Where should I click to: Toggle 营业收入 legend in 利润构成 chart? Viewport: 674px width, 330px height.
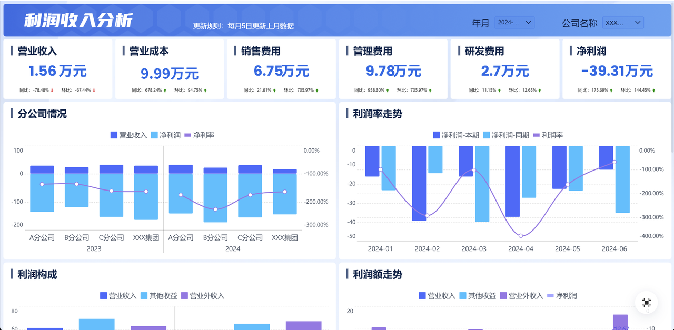(x=118, y=296)
